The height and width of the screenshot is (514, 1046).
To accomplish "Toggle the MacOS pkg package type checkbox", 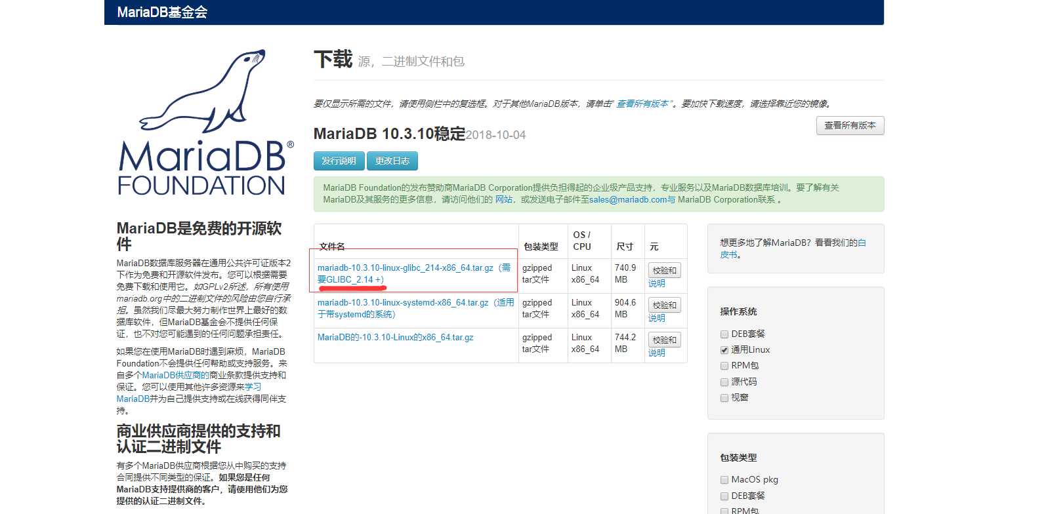I will 724,480.
